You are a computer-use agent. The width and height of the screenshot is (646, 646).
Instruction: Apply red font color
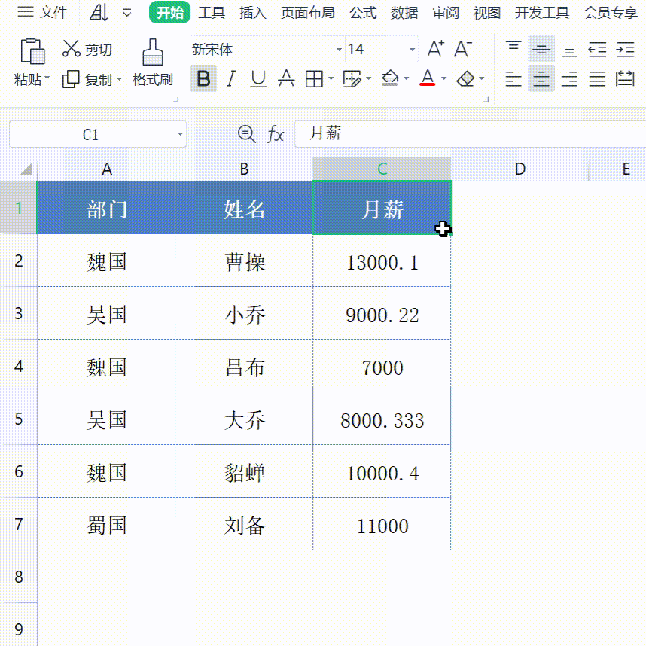pos(427,78)
